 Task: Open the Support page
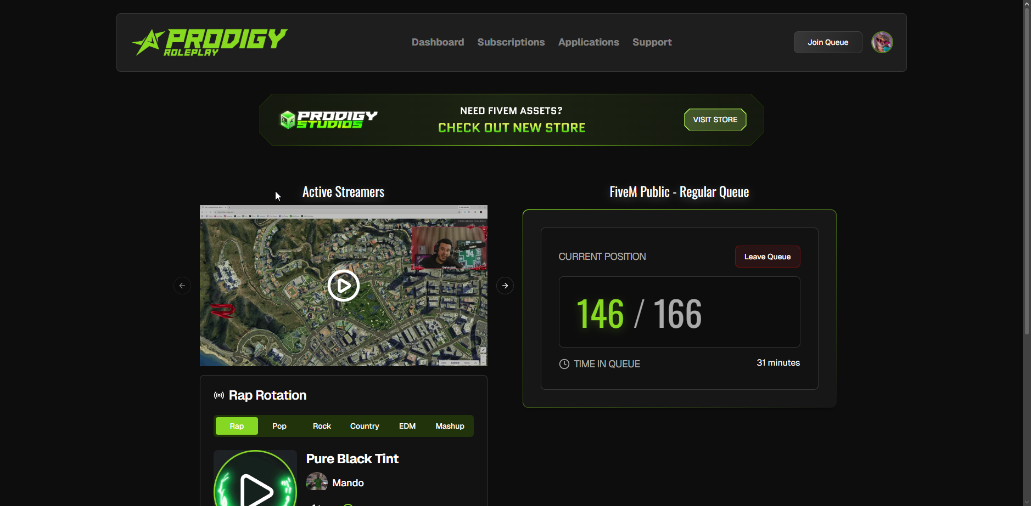click(652, 42)
